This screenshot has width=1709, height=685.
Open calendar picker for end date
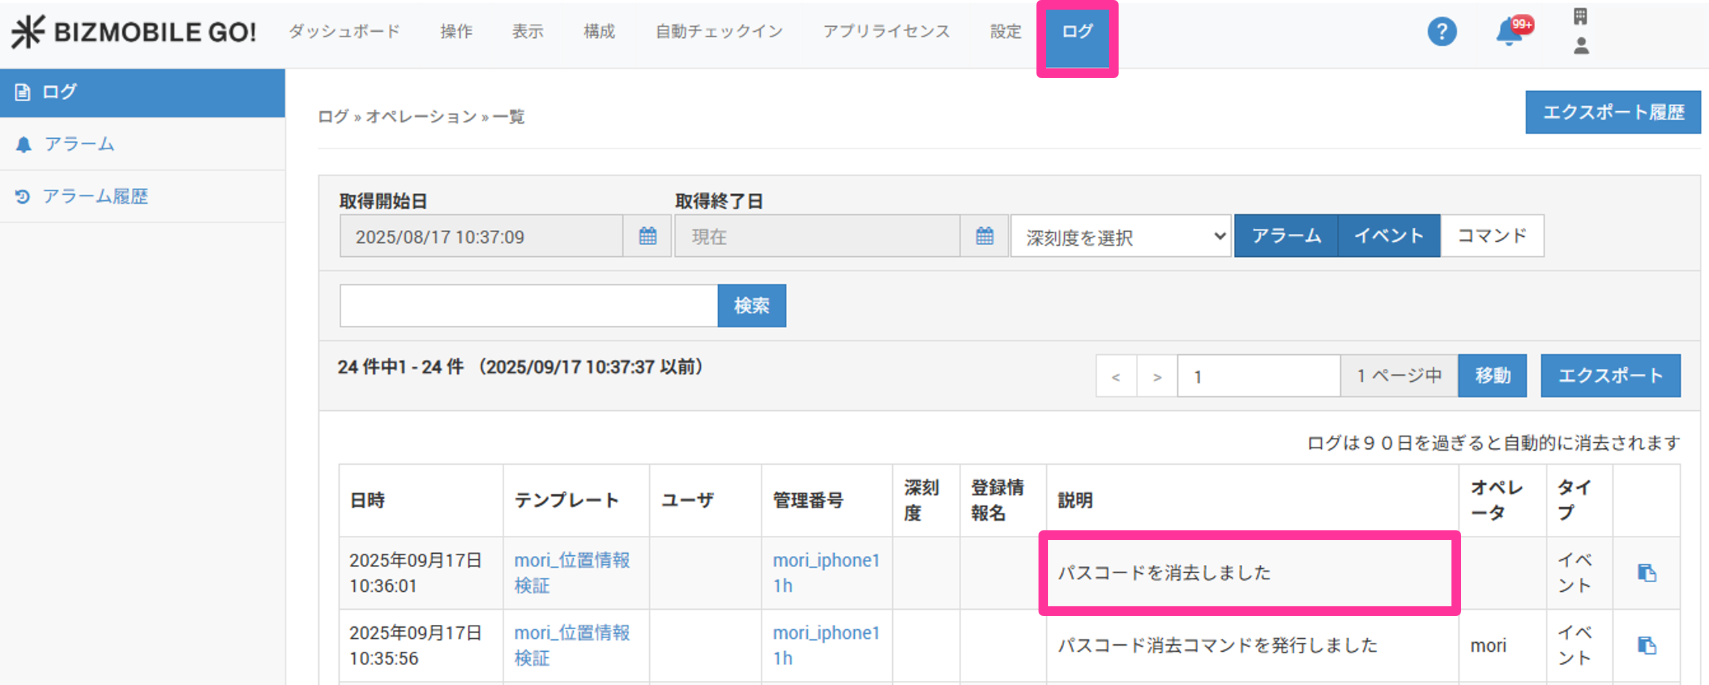pyautogui.click(x=984, y=236)
